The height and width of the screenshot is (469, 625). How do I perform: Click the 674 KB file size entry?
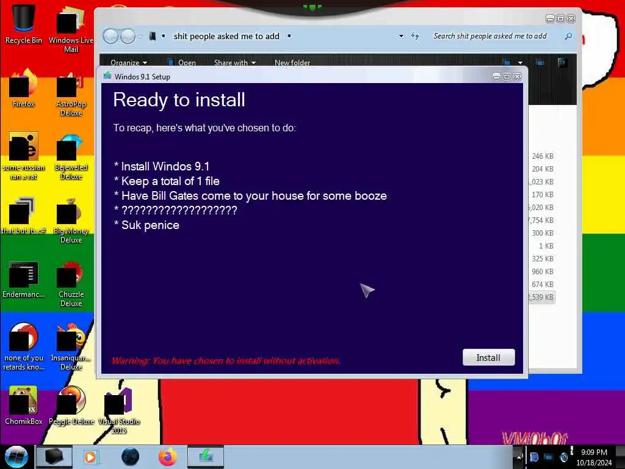[543, 284]
